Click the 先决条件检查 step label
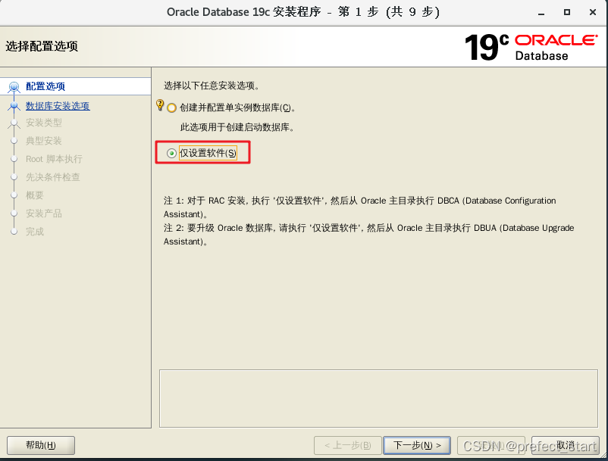This screenshot has height=461, width=608. point(53,177)
